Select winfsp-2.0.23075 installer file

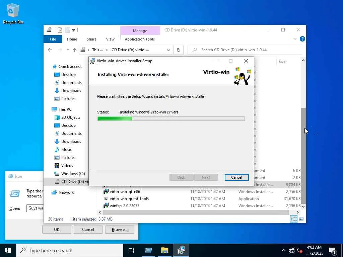coord(125,206)
